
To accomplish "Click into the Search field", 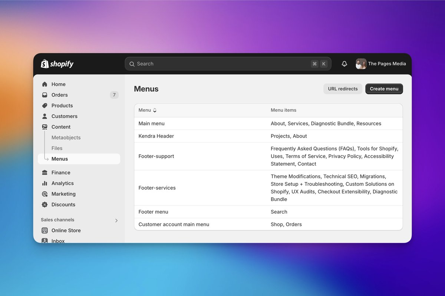I will (228, 64).
